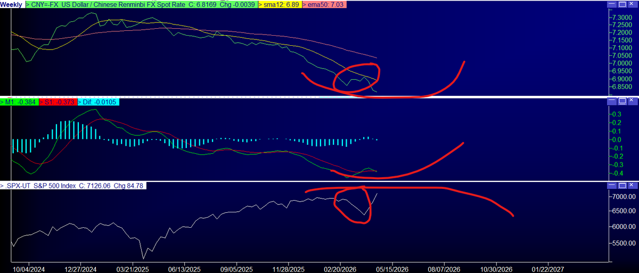Minimize the MACD M1/S1 indicator panel

(612, 101)
